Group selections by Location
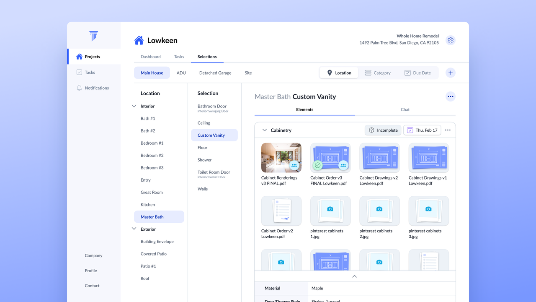The height and width of the screenshot is (302, 536). [339, 73]
